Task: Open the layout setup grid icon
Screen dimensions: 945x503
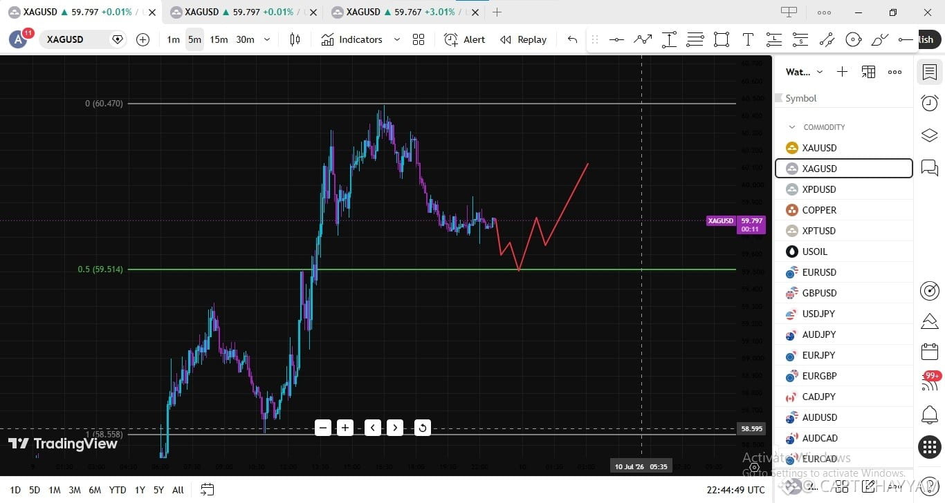Action: coord(419,39)
